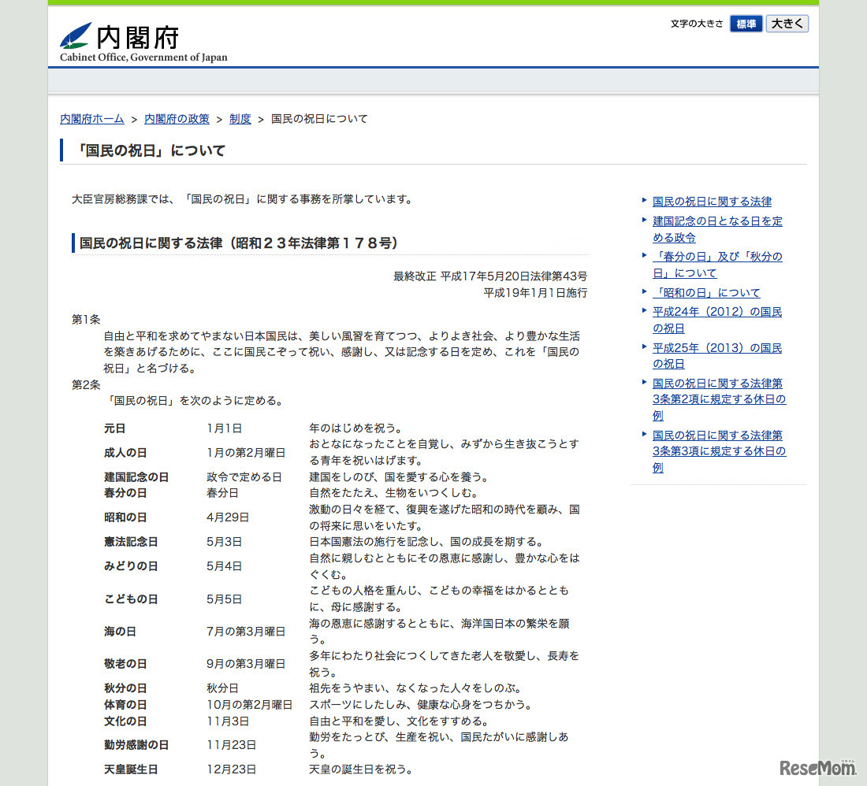Open 内閣府の政策 from the breadcrumb
This screenshot has width=867, height=786.
coord(177,118)
